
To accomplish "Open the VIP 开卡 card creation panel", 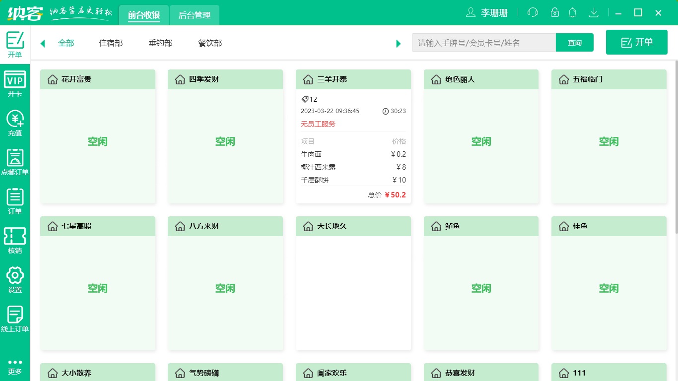I will coord(15,83).
